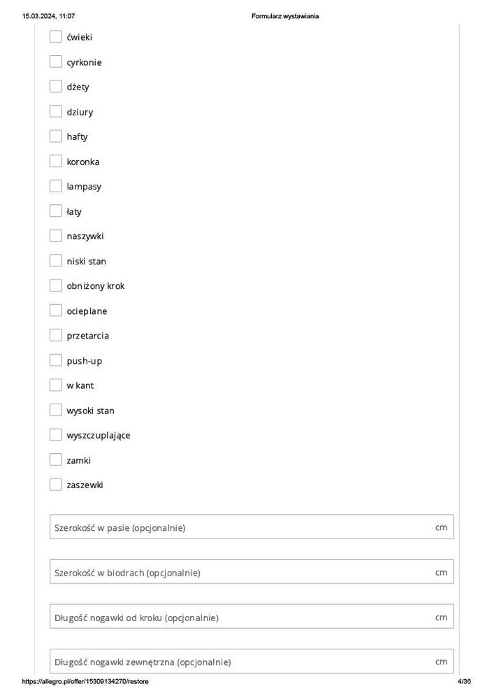Viewport: 492px width, 698px height.
Task: Enable the naszywki option
Action: pyautogui.click(x=56, y=236)
